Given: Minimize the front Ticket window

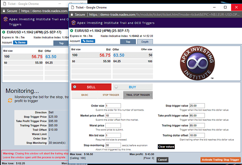Looking at the screenshot, I should (x=214, y=7).
